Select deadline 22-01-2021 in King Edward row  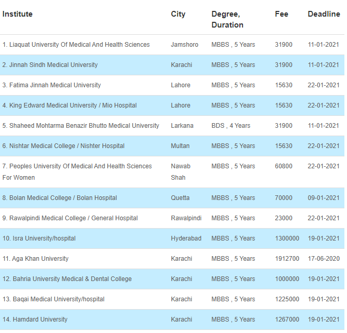pos(324,105)
